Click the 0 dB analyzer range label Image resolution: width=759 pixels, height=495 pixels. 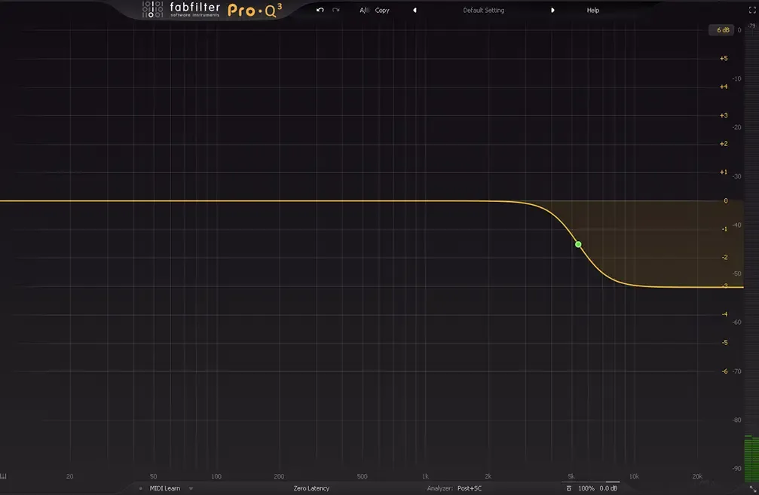point(739,30)
